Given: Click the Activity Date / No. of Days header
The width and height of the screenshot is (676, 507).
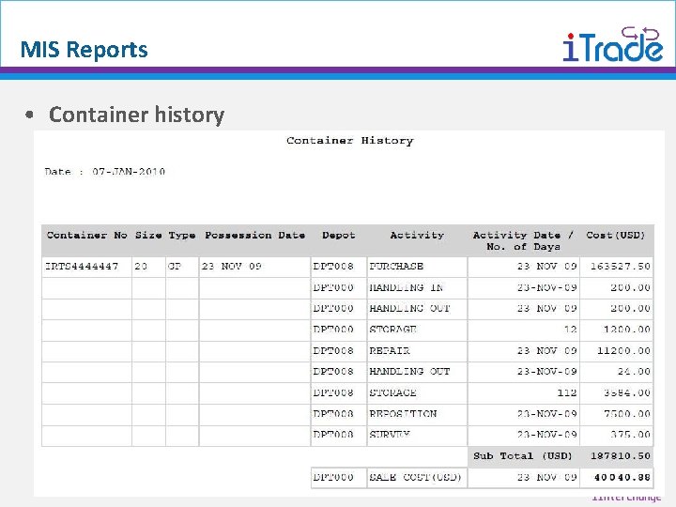Looking at the screenshot, I should pyautogui.click(x=523, y=241).
